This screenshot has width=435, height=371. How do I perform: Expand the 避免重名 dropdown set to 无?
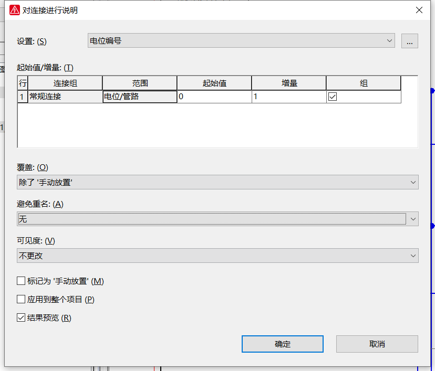(x=217, y=219)
